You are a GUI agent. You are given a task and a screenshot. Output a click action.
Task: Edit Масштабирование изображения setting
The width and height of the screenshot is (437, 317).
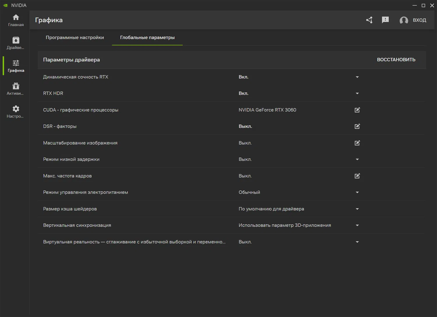click(x=357, y=143)
